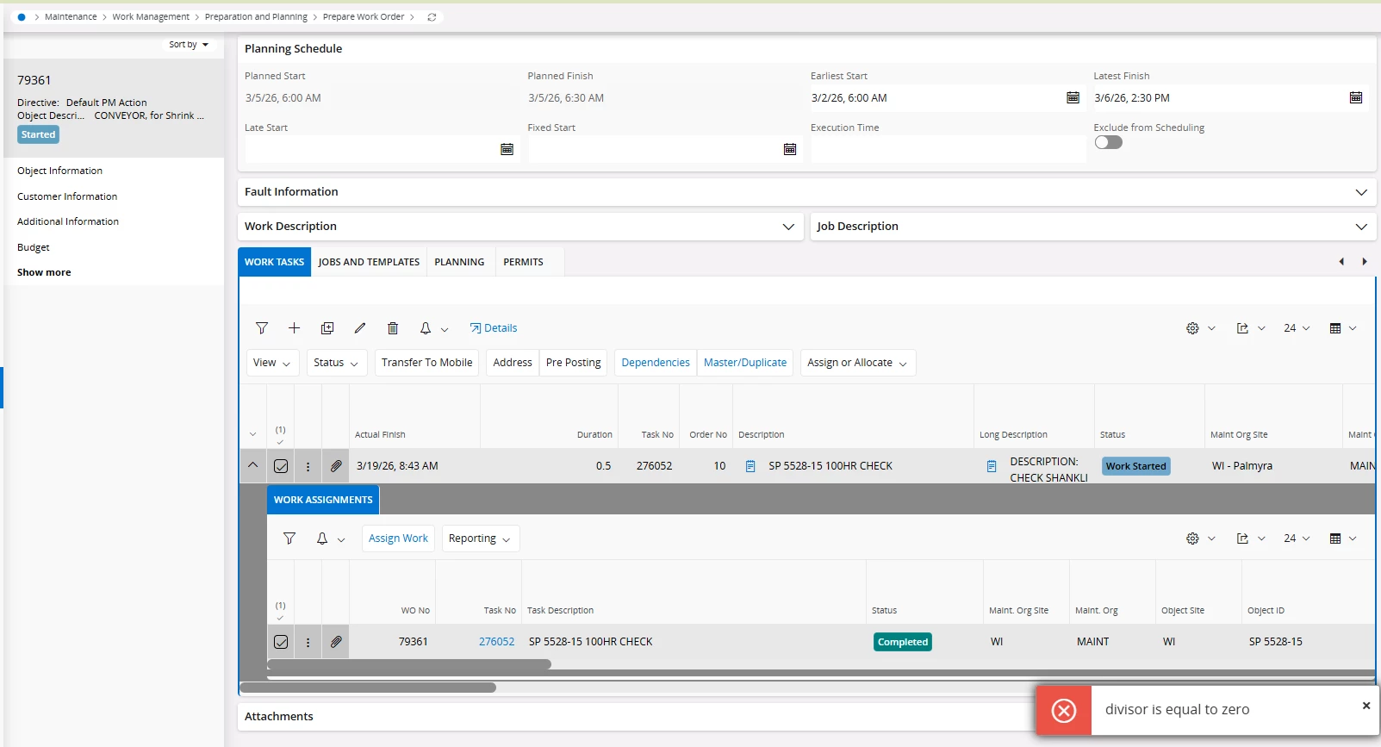The width and height of the screenshot is (1381, 747).
Task: Open task number 276052 link
Action: (x=496, y=642)
